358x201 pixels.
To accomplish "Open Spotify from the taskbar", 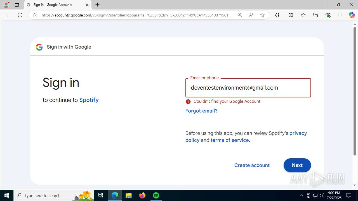I will [x=156, y=195].
